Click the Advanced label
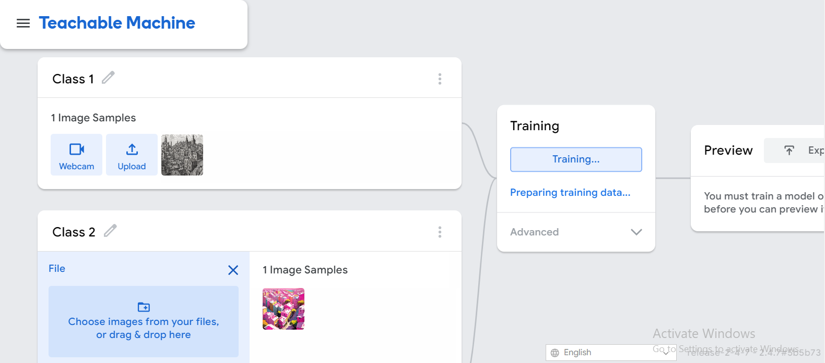This screenshot has height=363, width=825. click(534, 232)
